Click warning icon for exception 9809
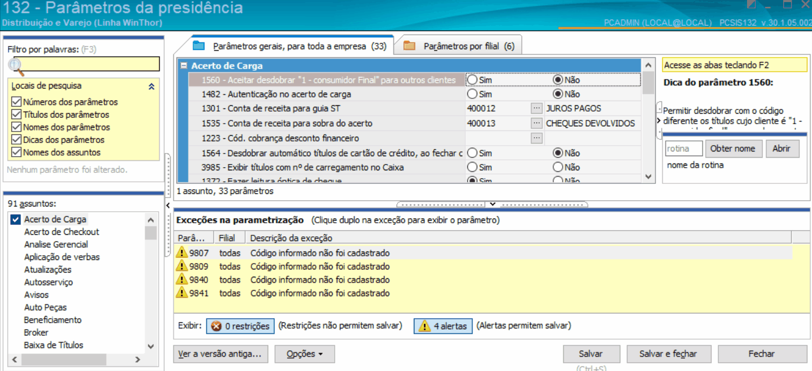Screen dimensions: 812x371 pos(182,267)
